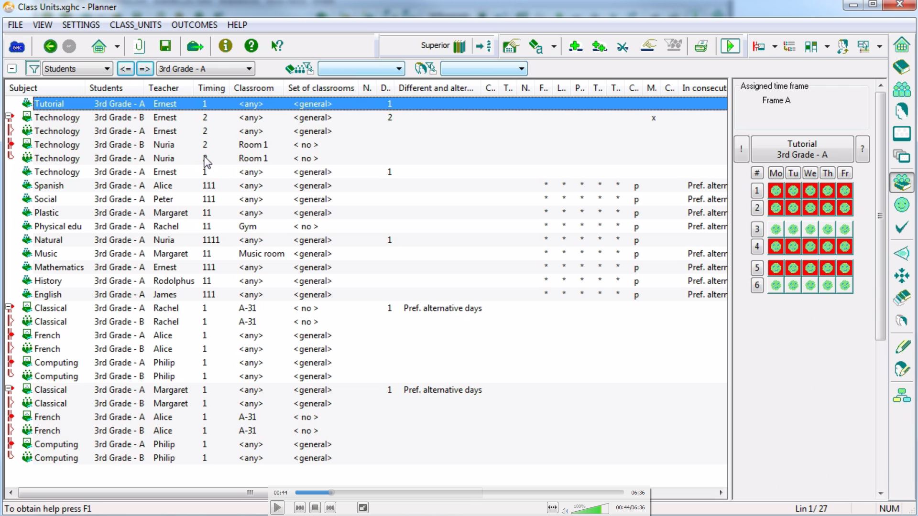This screenshot has height=516, width=918.
Task: Click the hierarchy diagram sidebar icon
Action: tap(902, 395)
